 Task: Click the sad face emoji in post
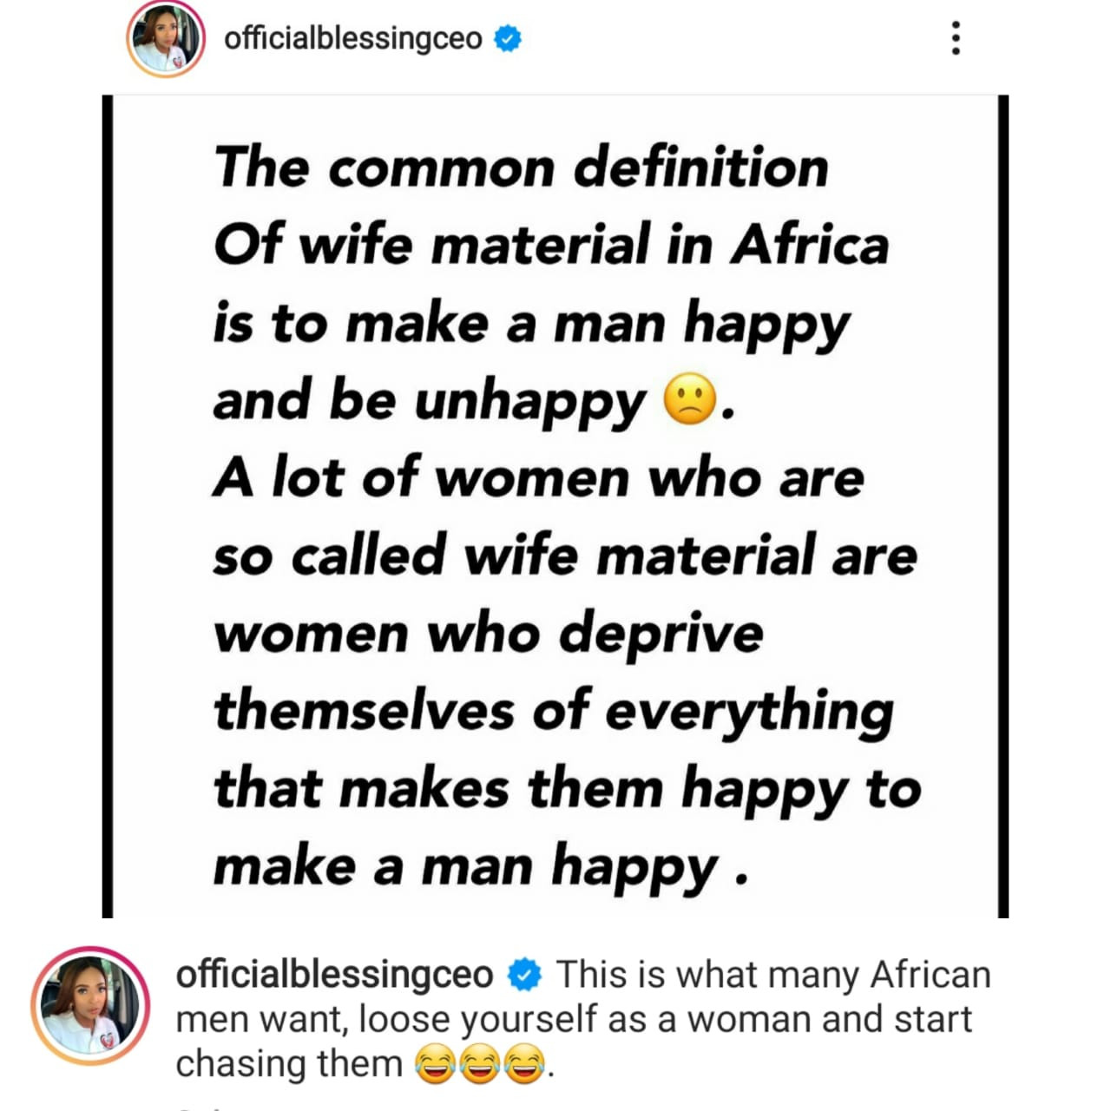(690, 400)
